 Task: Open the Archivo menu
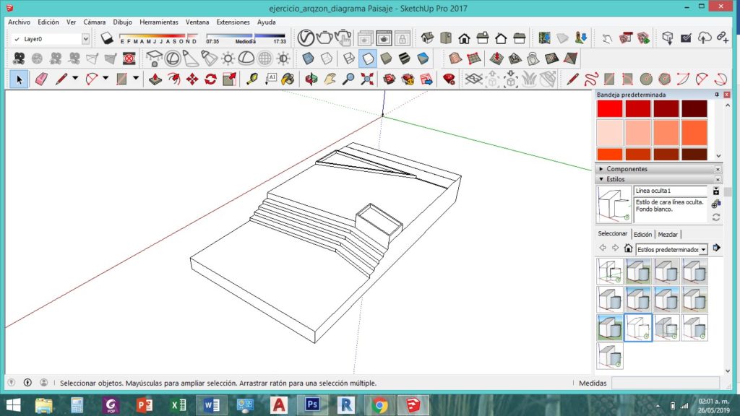(x=19, y=22)
